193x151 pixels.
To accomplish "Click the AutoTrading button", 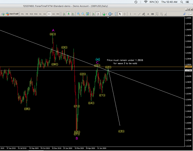I will coord(12,14).
